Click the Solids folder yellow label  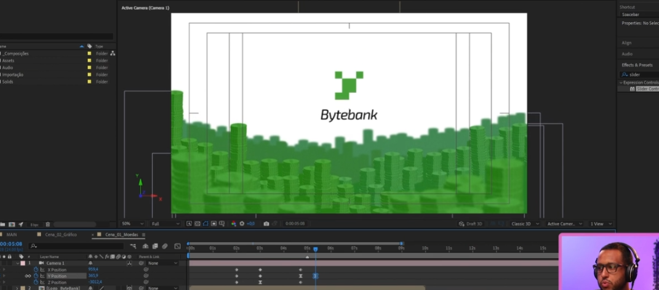click(89, 81)
